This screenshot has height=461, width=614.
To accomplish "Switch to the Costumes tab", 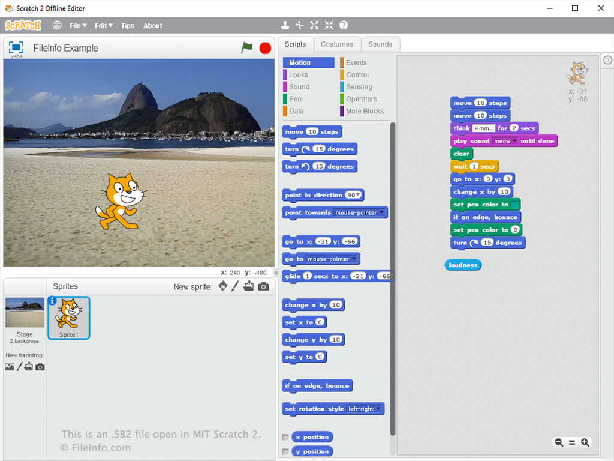I will 337,44.
